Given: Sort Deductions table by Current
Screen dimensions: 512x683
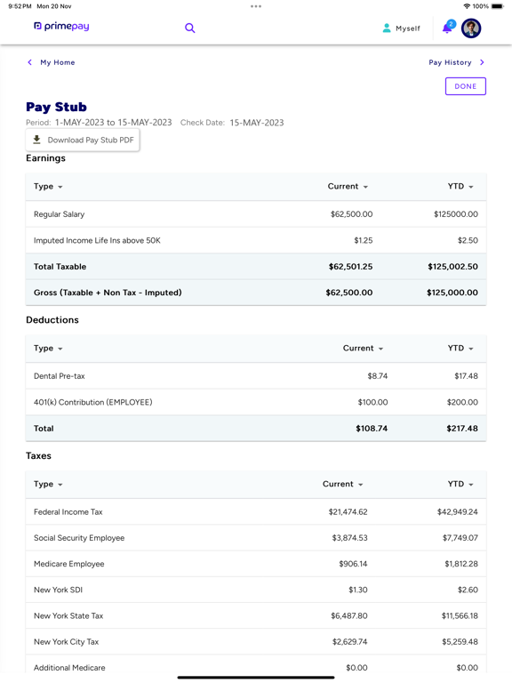Looking at the screenshot, I should tap(363, 349).
